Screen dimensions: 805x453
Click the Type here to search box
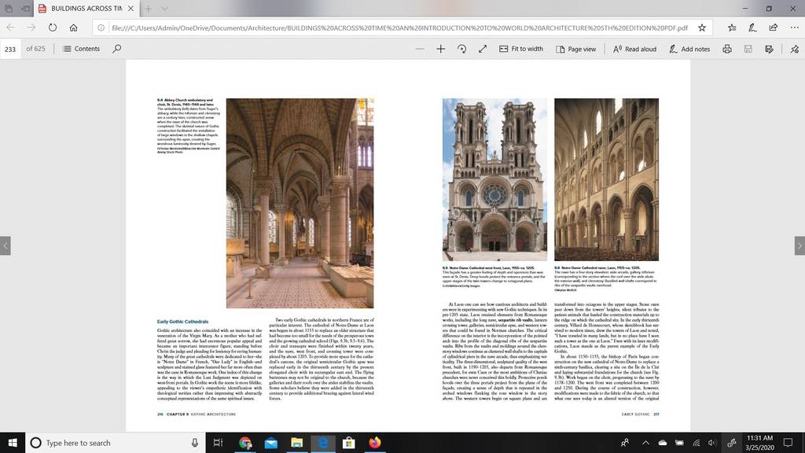(x=116, y=443)
